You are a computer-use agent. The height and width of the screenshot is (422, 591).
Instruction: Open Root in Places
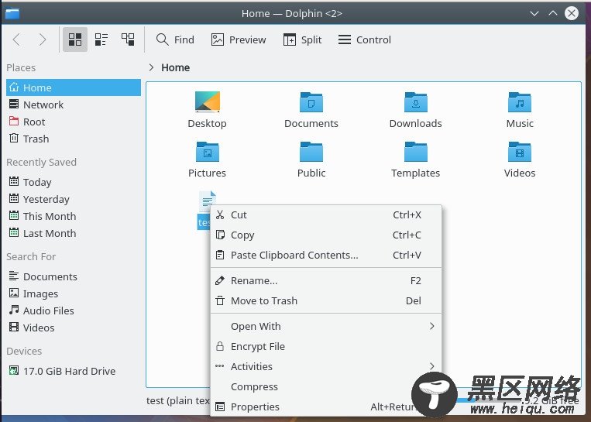tap(74, 122)
